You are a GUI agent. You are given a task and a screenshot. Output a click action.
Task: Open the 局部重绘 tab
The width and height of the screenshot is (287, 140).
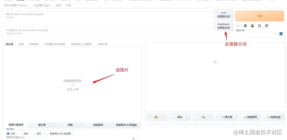click(x=34, y=44)
